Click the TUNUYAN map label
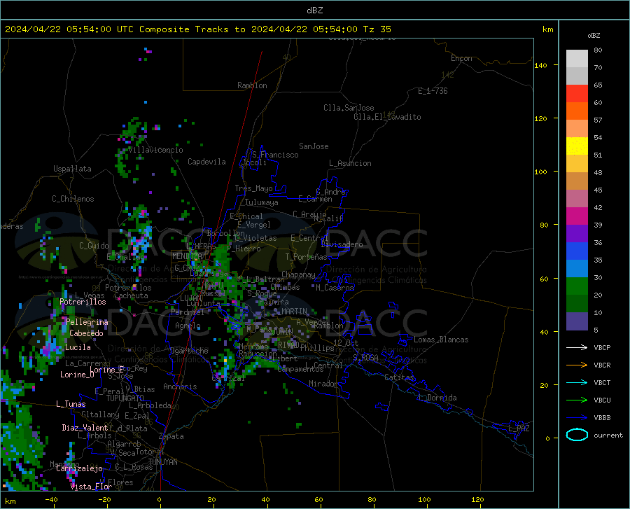The image size is (630, 509). pyautogui.click(x=162, y=462)
